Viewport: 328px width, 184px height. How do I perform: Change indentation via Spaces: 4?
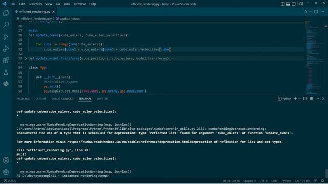pyautogui.click(x=250, y=181)
